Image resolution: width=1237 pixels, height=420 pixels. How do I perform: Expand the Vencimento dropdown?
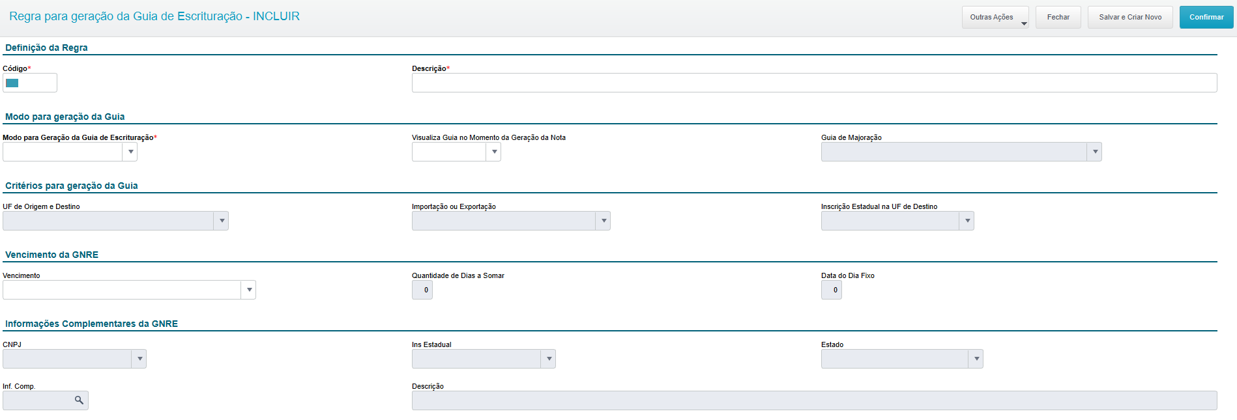tap(248, 290)
